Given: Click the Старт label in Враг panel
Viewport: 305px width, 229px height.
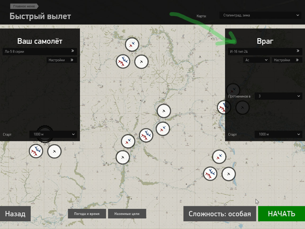Looking at the screenshot, I should (232, 134).
